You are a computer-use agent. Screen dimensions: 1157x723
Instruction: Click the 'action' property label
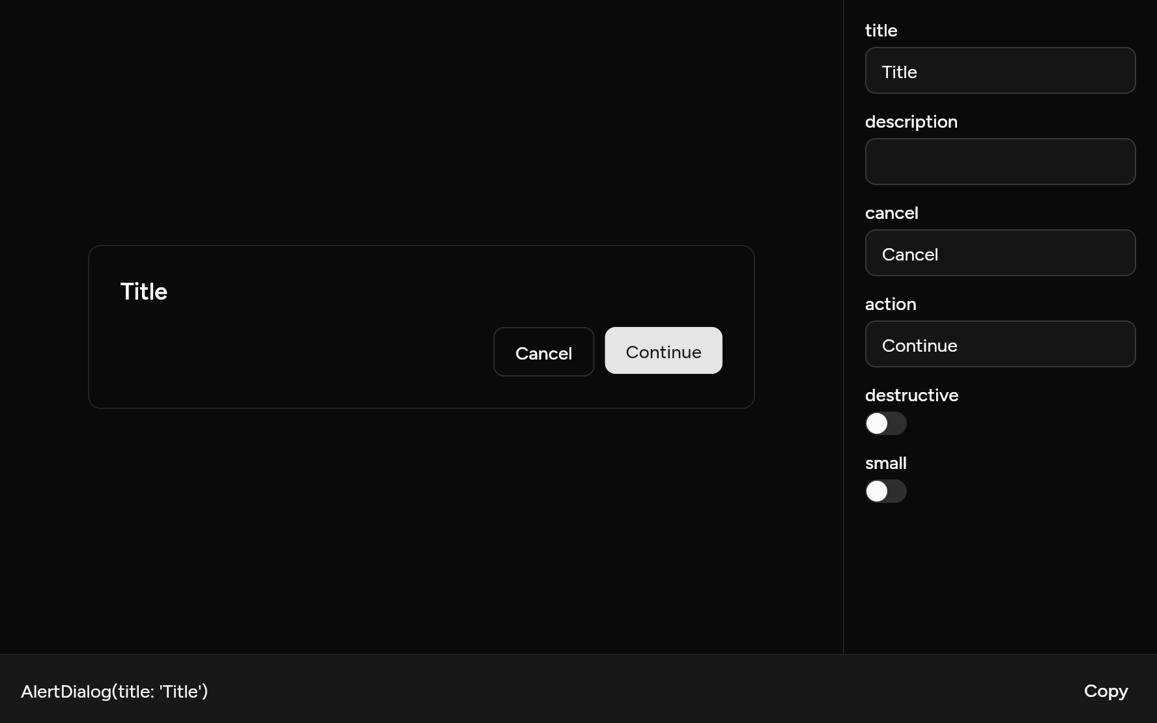[x=891, y=304]
